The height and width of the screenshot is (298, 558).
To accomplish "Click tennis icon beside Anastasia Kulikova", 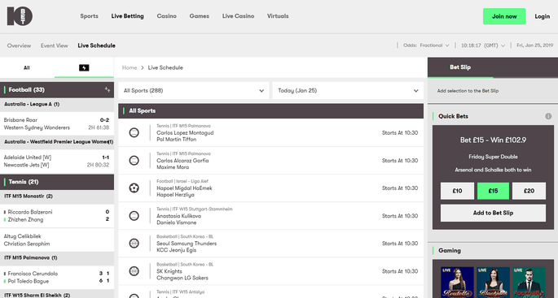I will pos(134,216).
